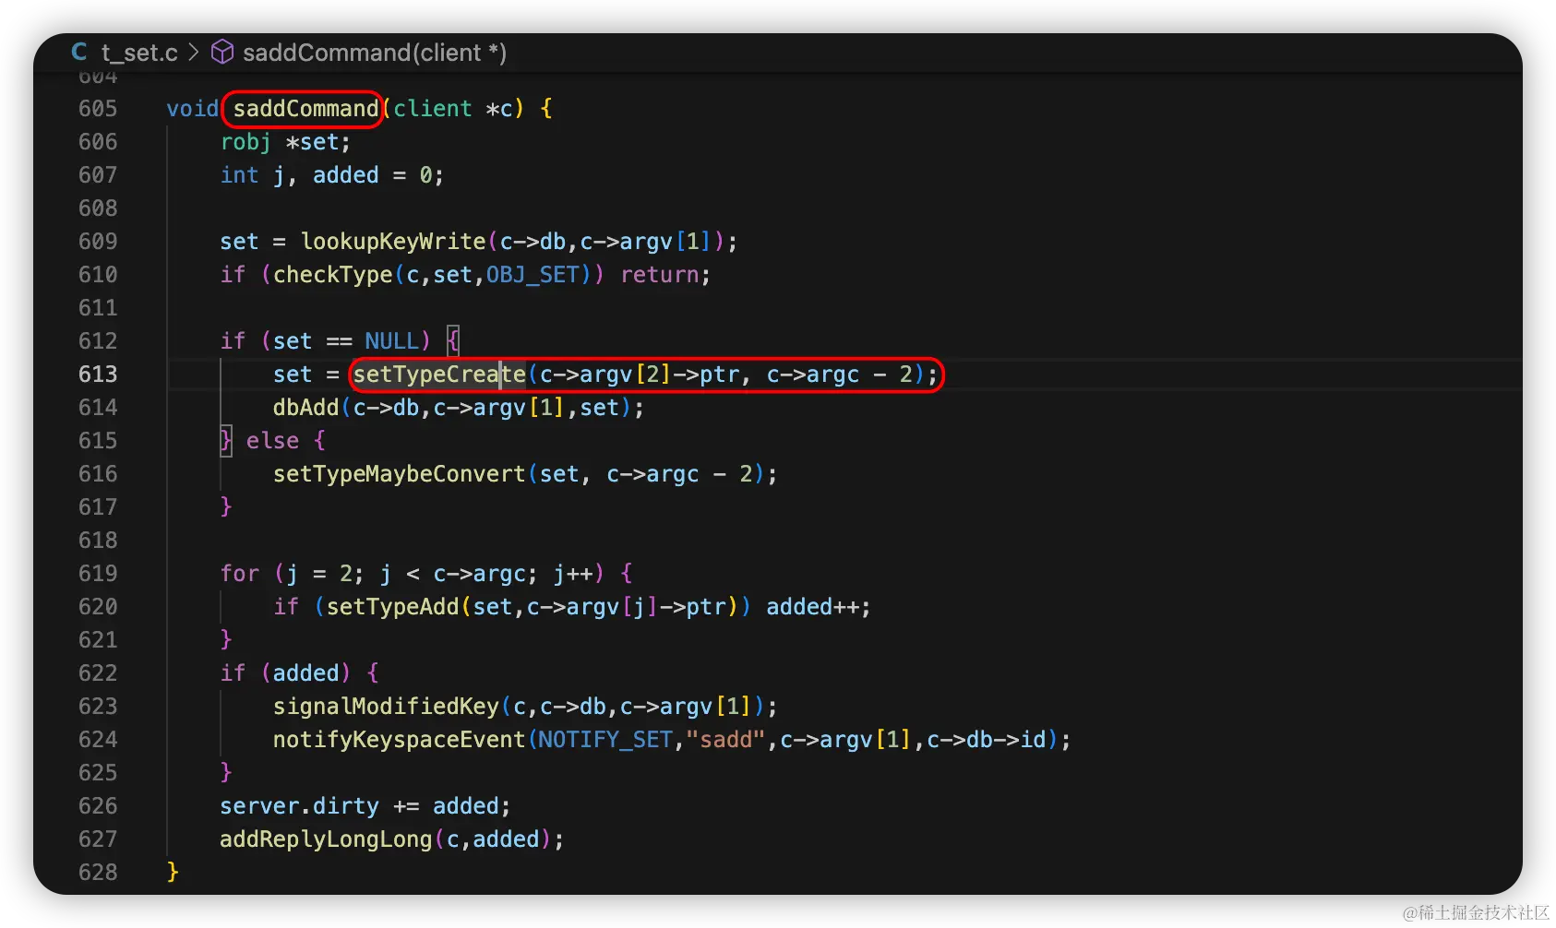Click line number 613 in gutter

(98, 375)
